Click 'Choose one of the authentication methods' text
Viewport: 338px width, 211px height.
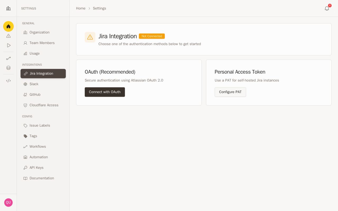tap(150, 44)
